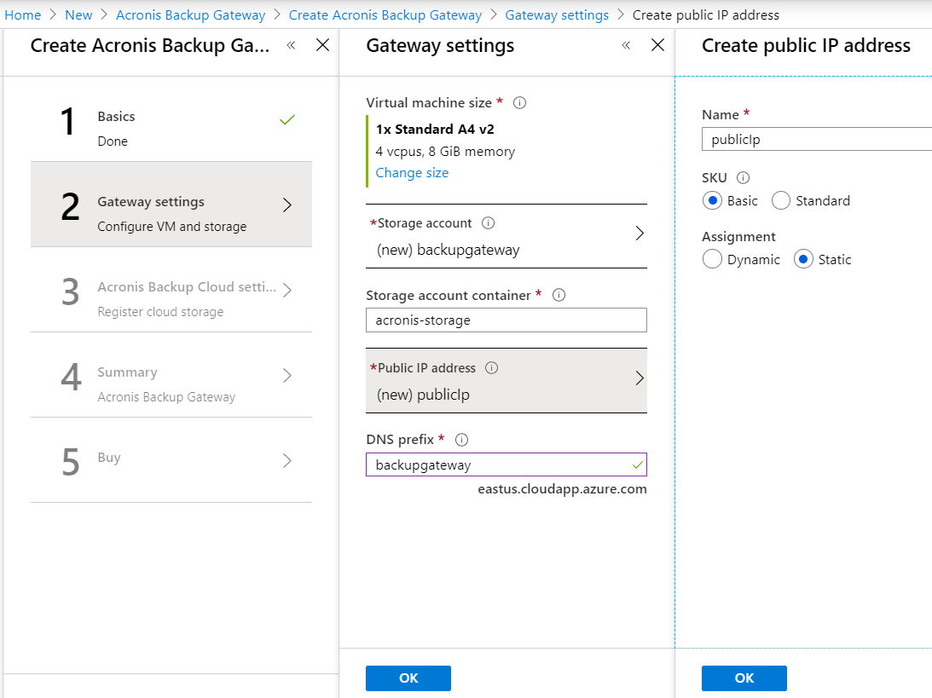Click the DNS prefix info icon
This screenshot has width=932, height=698.
click(462, 440)
